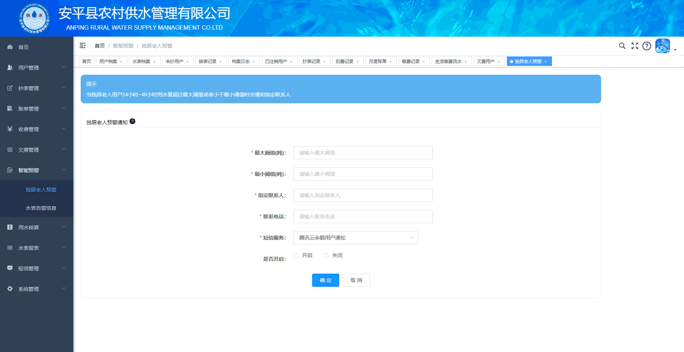Image resolution: width=684 pixels, height=352 pixels.
Task: Open the 短信服务 dropdown
Action: (x=355, y=238)
